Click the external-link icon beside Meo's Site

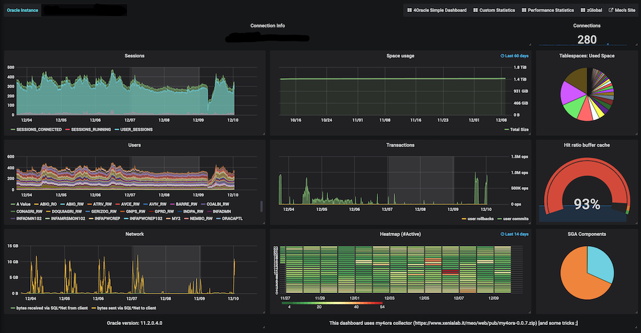(611, 10)
